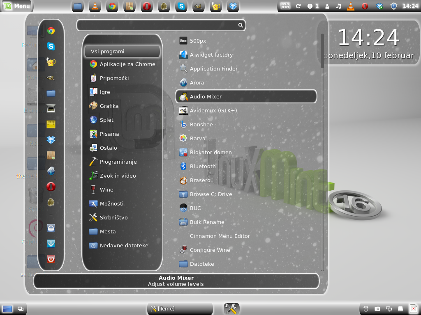Open GIMP from the menu favorites sidebar
This screenshot has height=315, width=421.
[x=51, y=78]
